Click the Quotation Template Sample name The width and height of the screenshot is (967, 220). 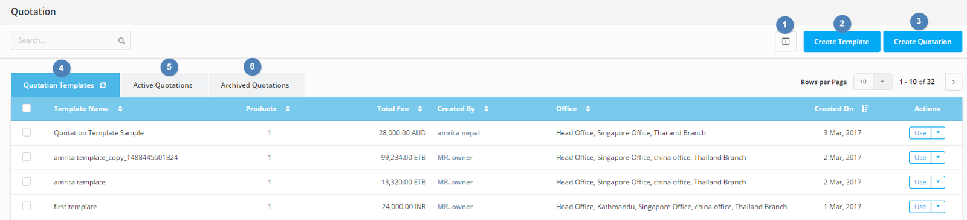tap(99, 133)
